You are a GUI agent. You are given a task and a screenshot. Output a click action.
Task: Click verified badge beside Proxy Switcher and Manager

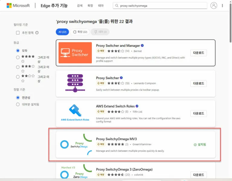142,45
